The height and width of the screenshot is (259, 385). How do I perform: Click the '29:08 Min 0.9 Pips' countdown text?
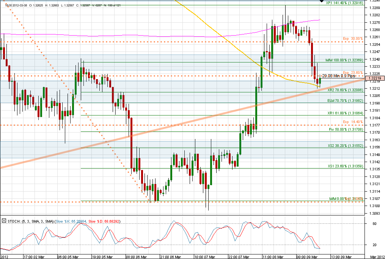click(338, 76)
